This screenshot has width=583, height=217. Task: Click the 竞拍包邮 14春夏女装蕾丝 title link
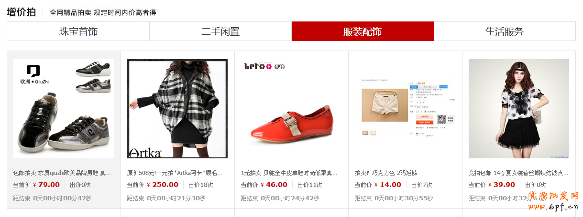tap(518, 173)
